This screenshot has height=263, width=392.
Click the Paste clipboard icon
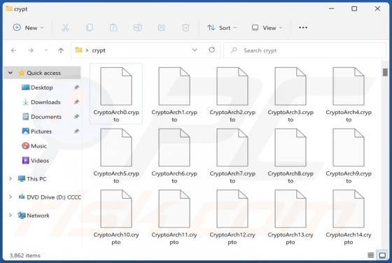(x=113, y=28)
